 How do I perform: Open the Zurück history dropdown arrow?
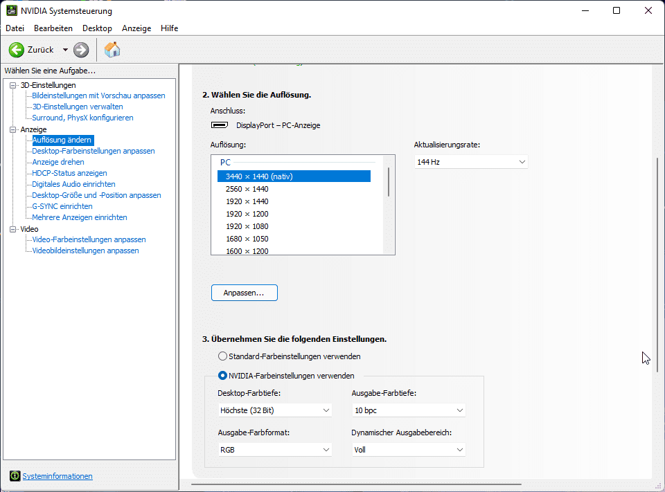pos(65,50)
